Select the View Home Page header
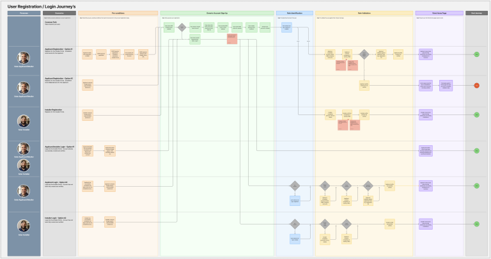 click(x=439, y=13)
